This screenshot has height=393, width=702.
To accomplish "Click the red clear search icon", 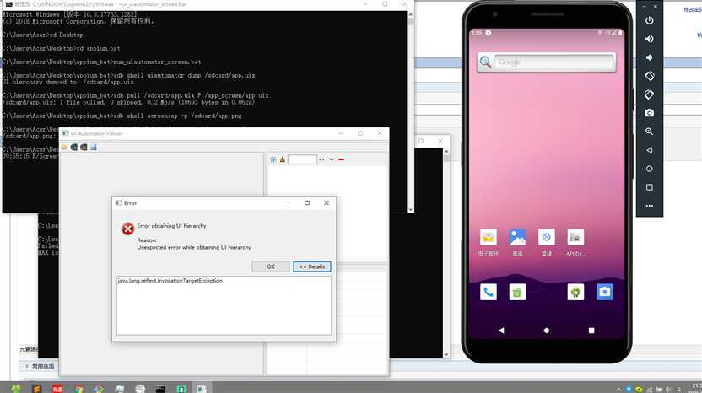I will [341, 159].
